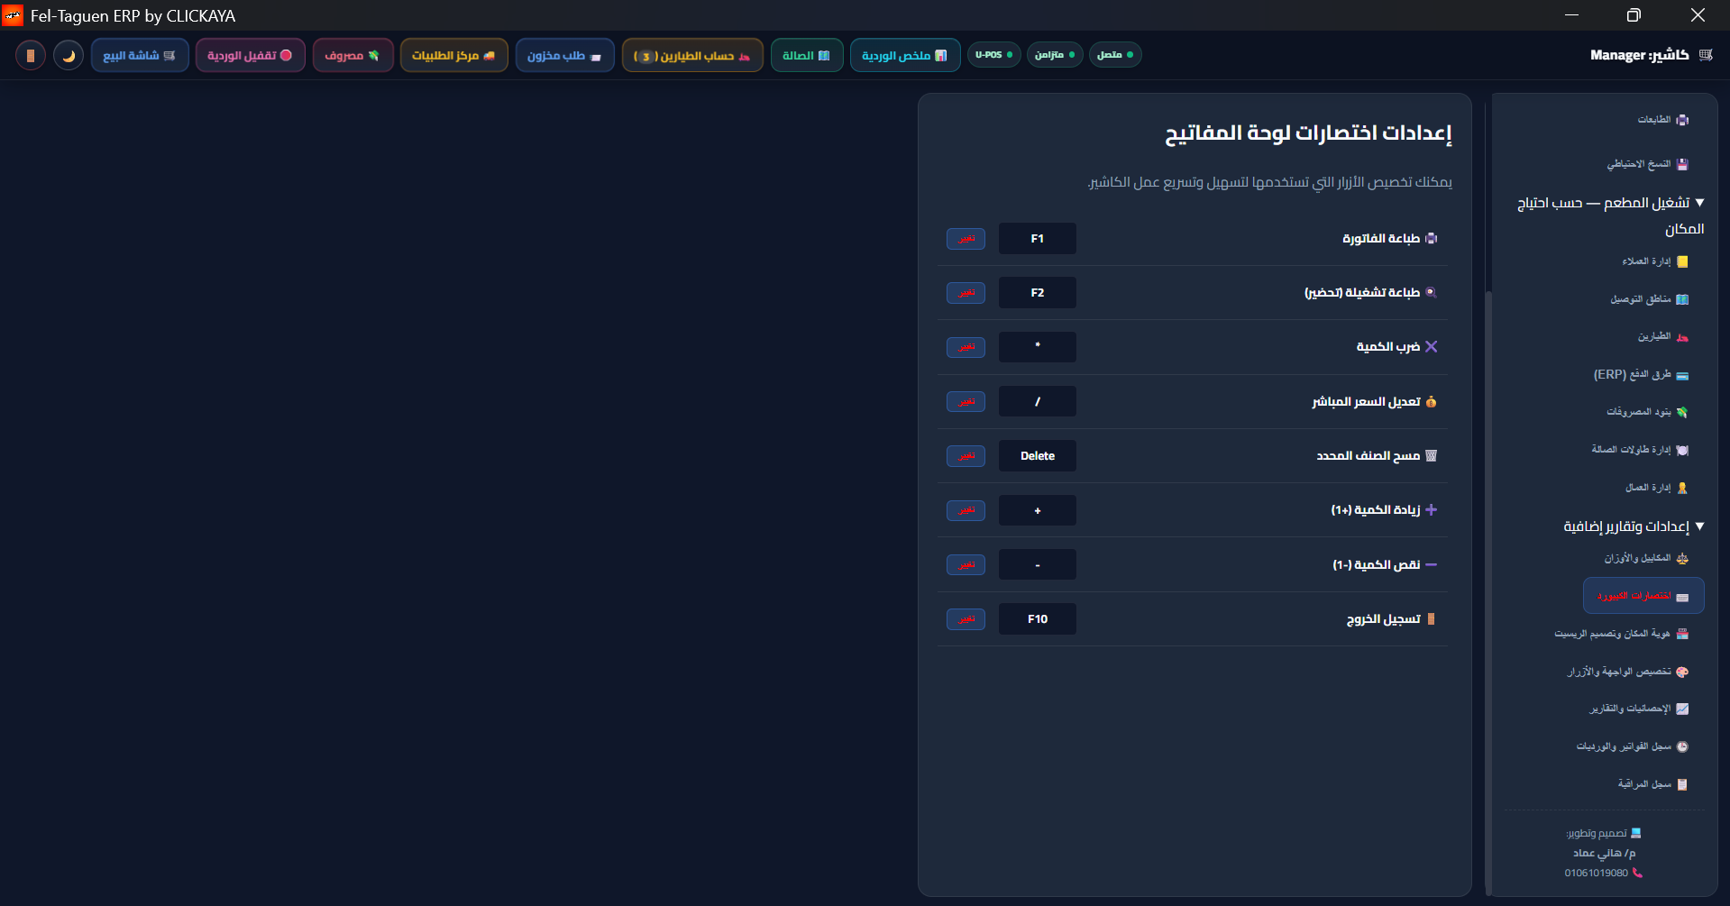Open the customer management (إدارة العملاء) icon
The height and width of the screenshot is (906, 1730).
pos(1682,261)
